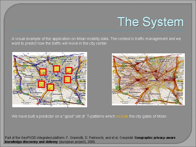The width and height of the screenshot is (196, 147).
Task: Click the phrase "T-patterns which"
Action: (101, 116)
